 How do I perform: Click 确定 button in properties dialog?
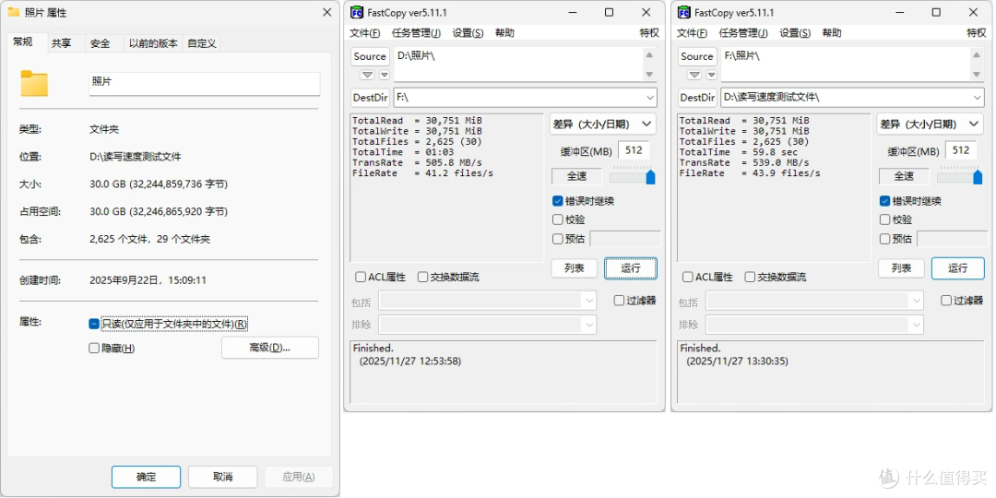click(x=146, y=477)
